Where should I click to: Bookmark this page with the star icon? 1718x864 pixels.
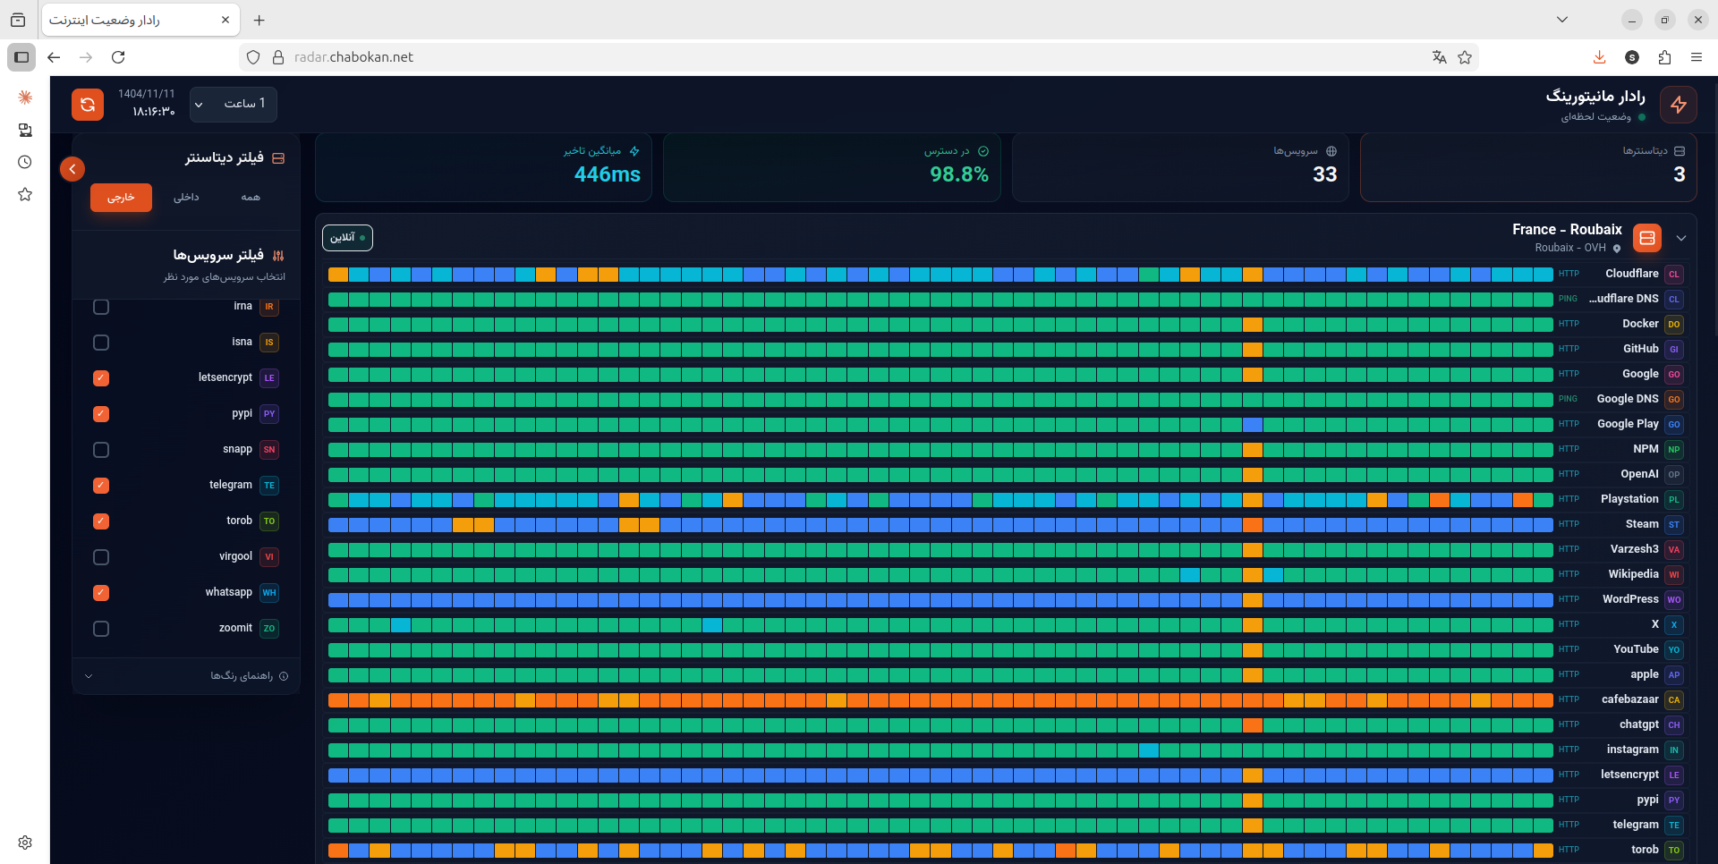1465,57
